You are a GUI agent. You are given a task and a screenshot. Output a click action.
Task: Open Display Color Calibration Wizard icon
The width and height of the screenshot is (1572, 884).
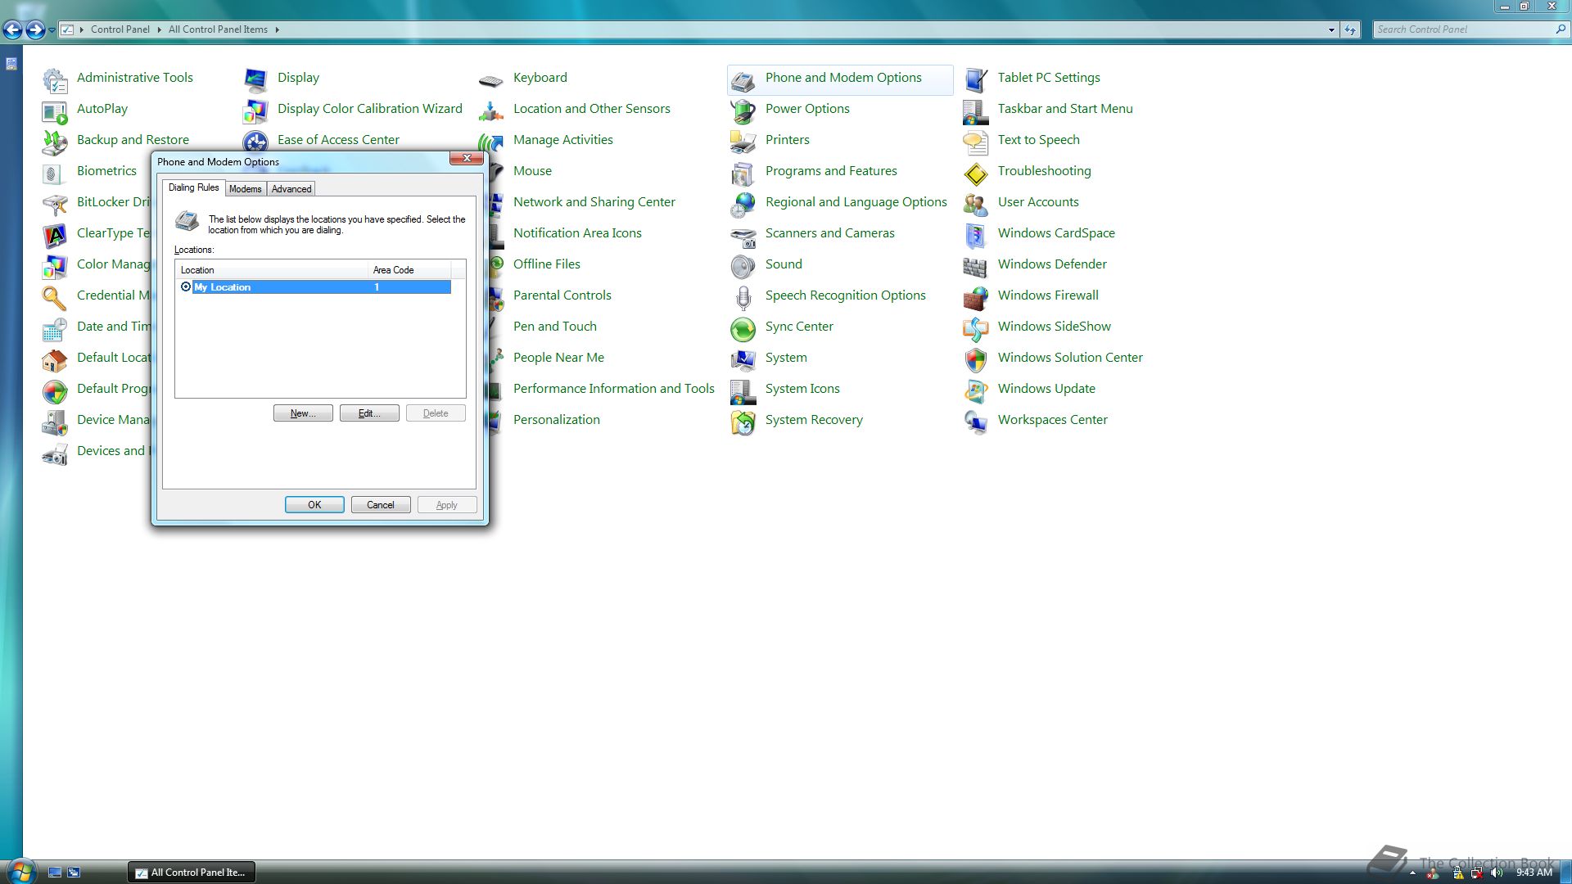pos(255,110)
